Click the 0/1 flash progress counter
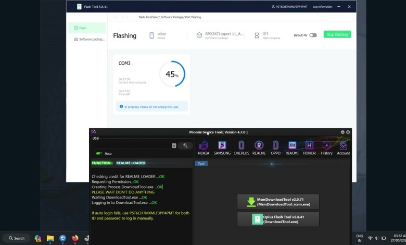The height and width of the screenshot is (245, 406). coord(265,33)
